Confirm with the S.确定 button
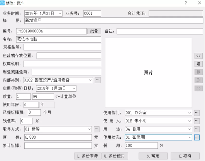The image size is (205, 161). point(153,156)
